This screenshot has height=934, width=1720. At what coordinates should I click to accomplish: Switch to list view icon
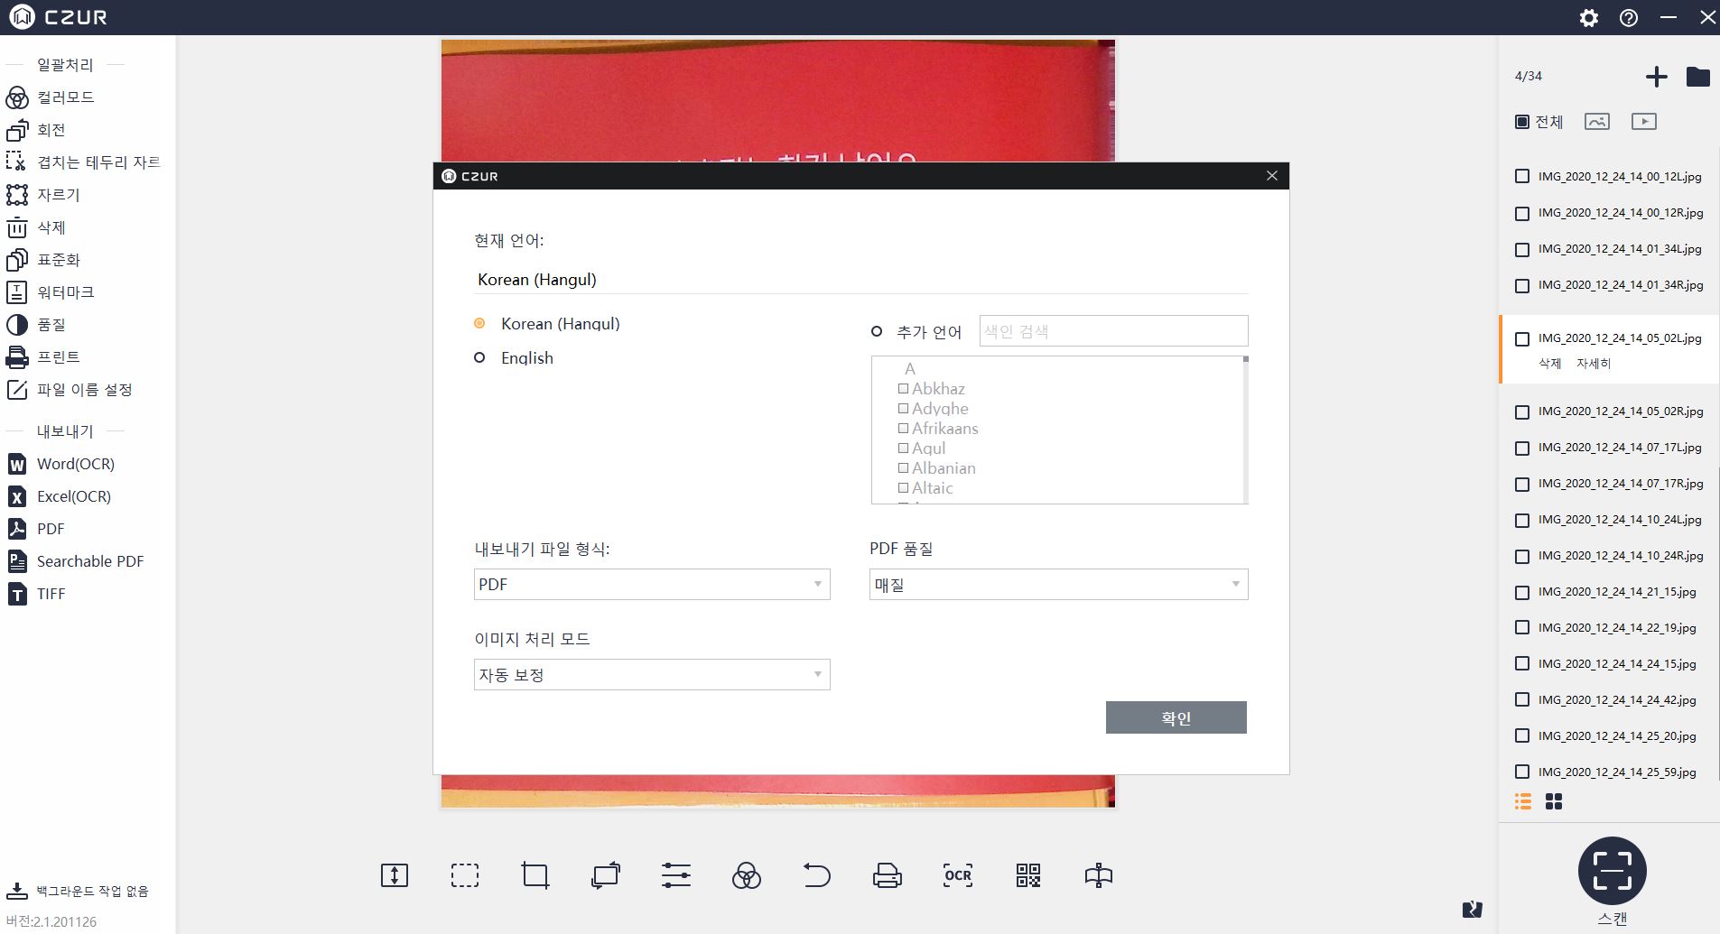(x=1523, y=801)
